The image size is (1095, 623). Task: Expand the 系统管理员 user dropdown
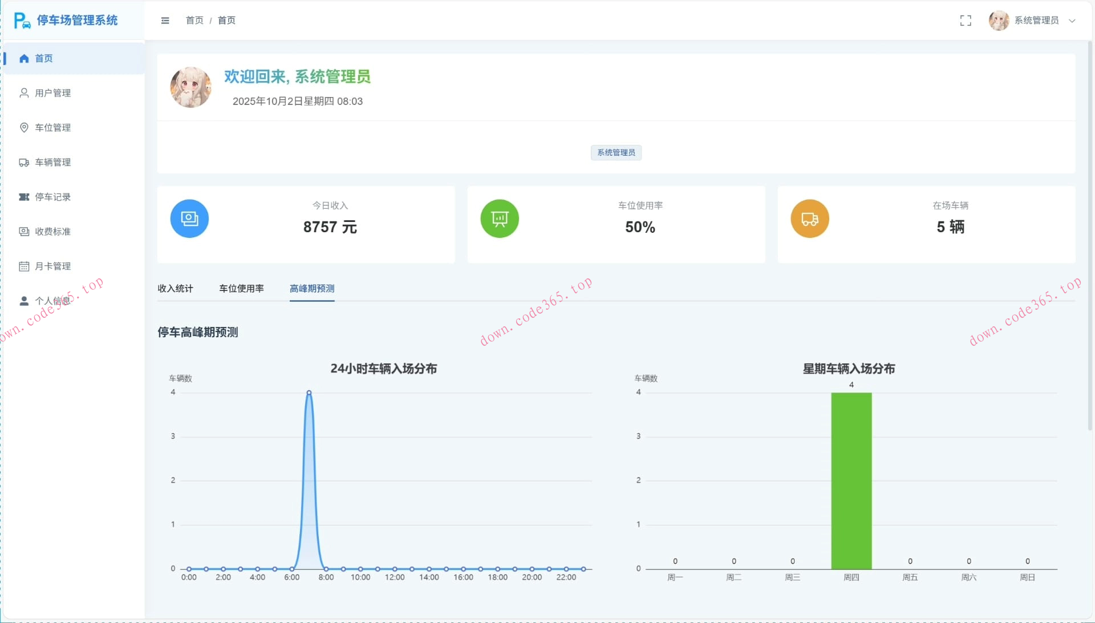(x=1036, y=21)
